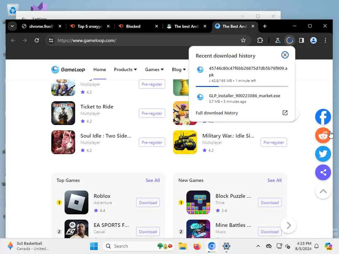Go to the Home nav item
Viewport: 339px width, 254px height.
click(100, 69)
